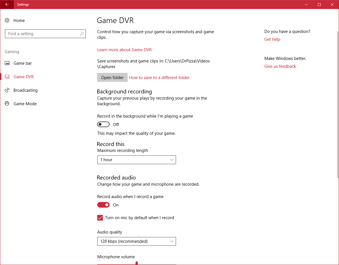Click the back arrow in the title bar
Screen dimensions: 339x265
(x=7, y=5)
